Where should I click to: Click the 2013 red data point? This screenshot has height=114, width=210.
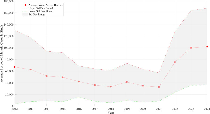click(x=31, y=70)
